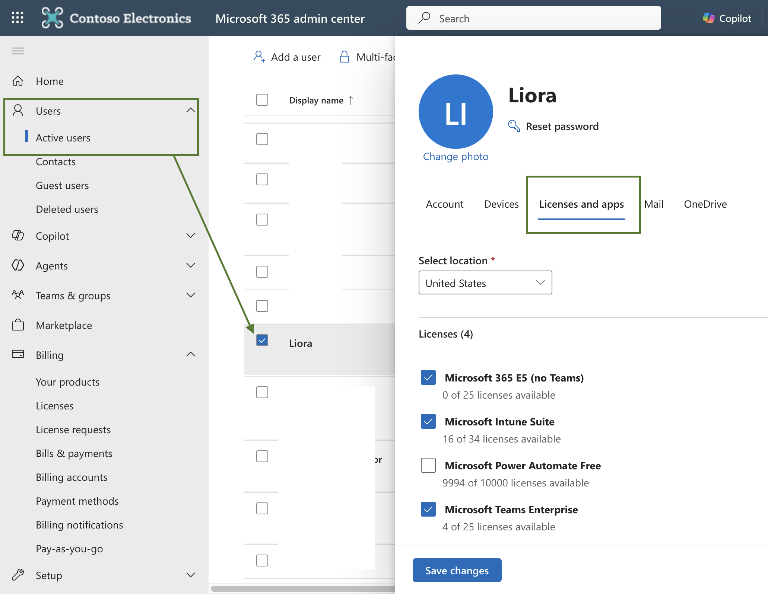Click the Change photo link
The width and height of the screenshot is (768, 594).
tap(456, 156)
